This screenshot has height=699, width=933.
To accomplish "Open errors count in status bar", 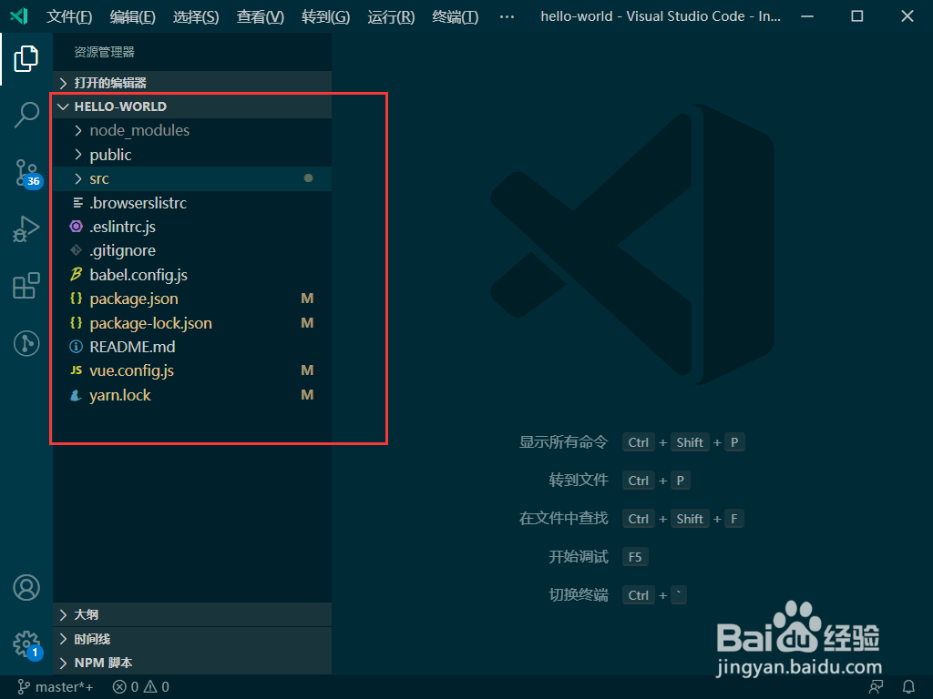I will 126,687.
